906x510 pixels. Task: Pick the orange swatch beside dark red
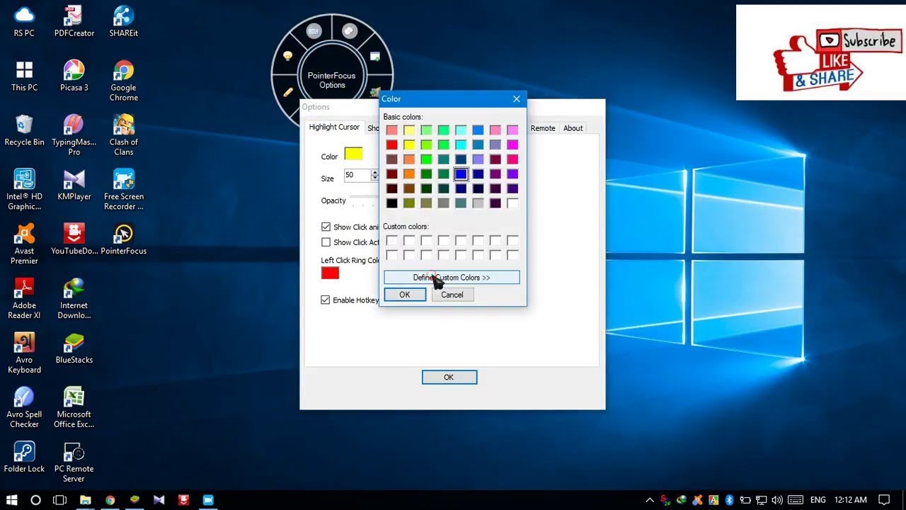409,174
